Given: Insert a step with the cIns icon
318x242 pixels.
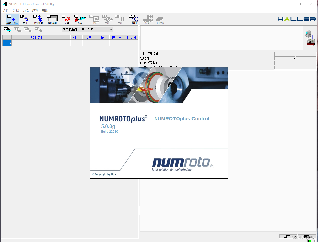Looking at the screenshot, I should [7, 30].
